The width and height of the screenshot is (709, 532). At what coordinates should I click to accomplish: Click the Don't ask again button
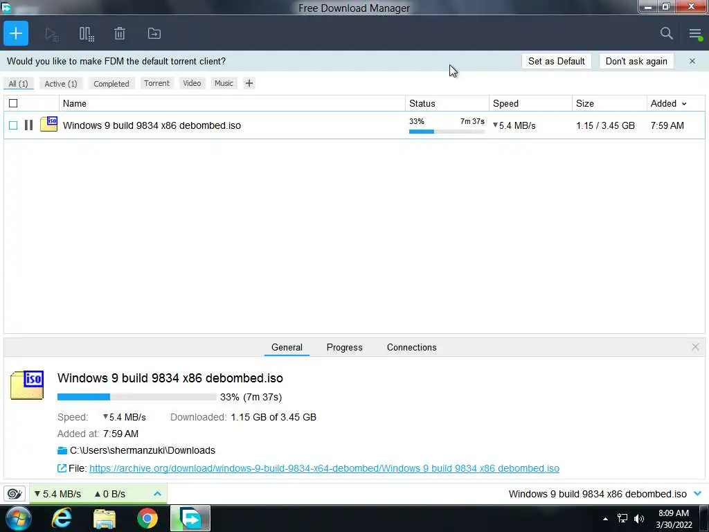click(x=636, y=61)
